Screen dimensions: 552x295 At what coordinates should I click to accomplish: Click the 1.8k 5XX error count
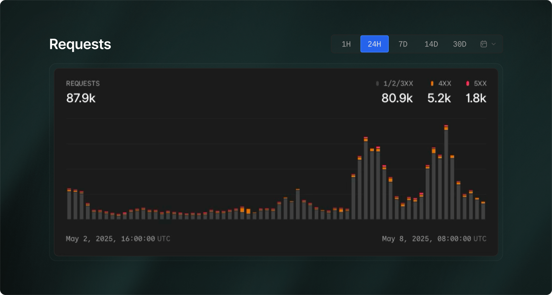(x=476, y=98)
